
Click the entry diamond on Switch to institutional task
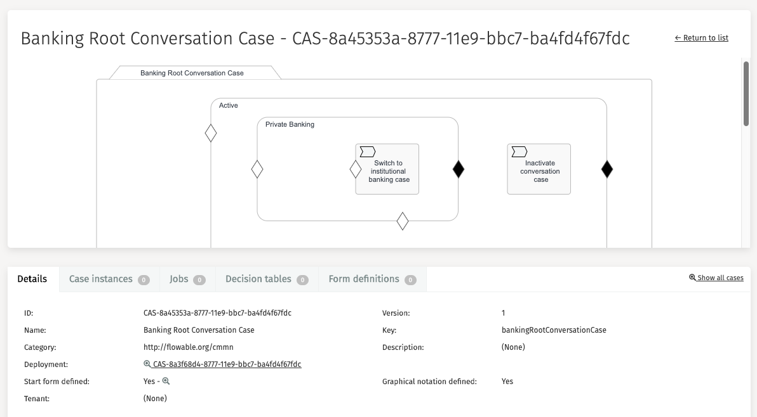point(356,169)
